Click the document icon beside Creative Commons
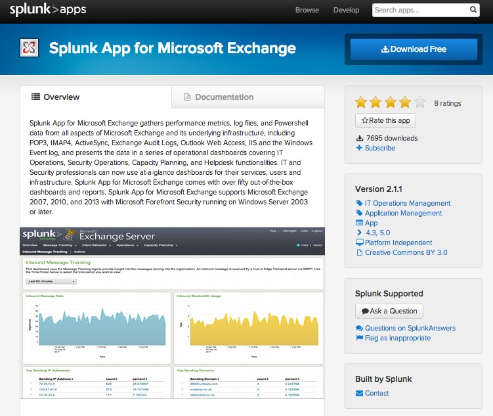493x416 pixels. click(359, 252)
